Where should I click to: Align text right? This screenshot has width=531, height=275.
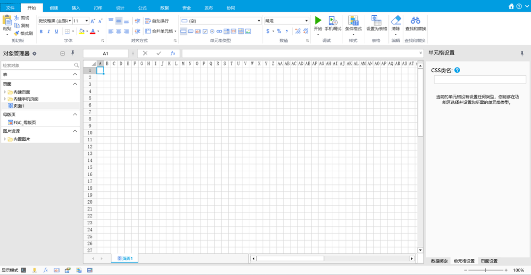pos(126,31)
